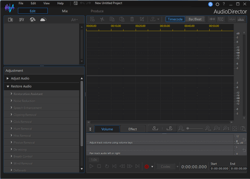Viewport: 250px width, 179px height.
Task: Switch time display to Timecode
Action: pyautogui.click(x=175, y=19)
